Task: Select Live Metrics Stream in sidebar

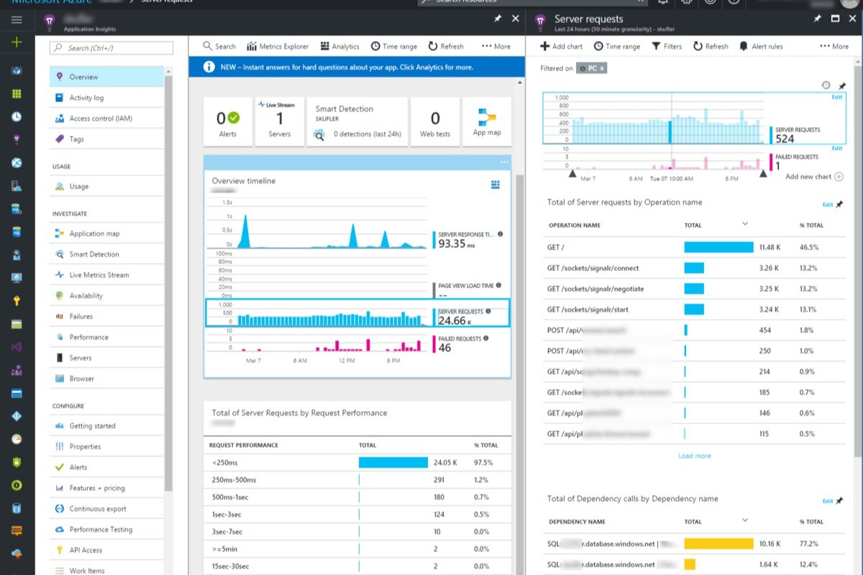Action: [x=99, y=275]
